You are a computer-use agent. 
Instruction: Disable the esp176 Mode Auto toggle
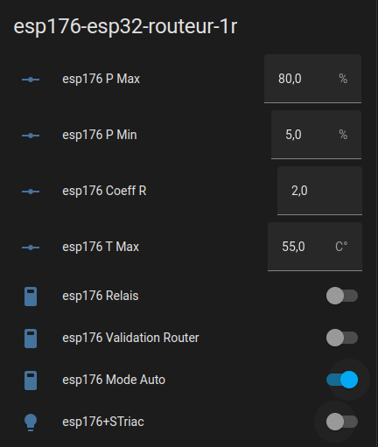coord(342,380)
